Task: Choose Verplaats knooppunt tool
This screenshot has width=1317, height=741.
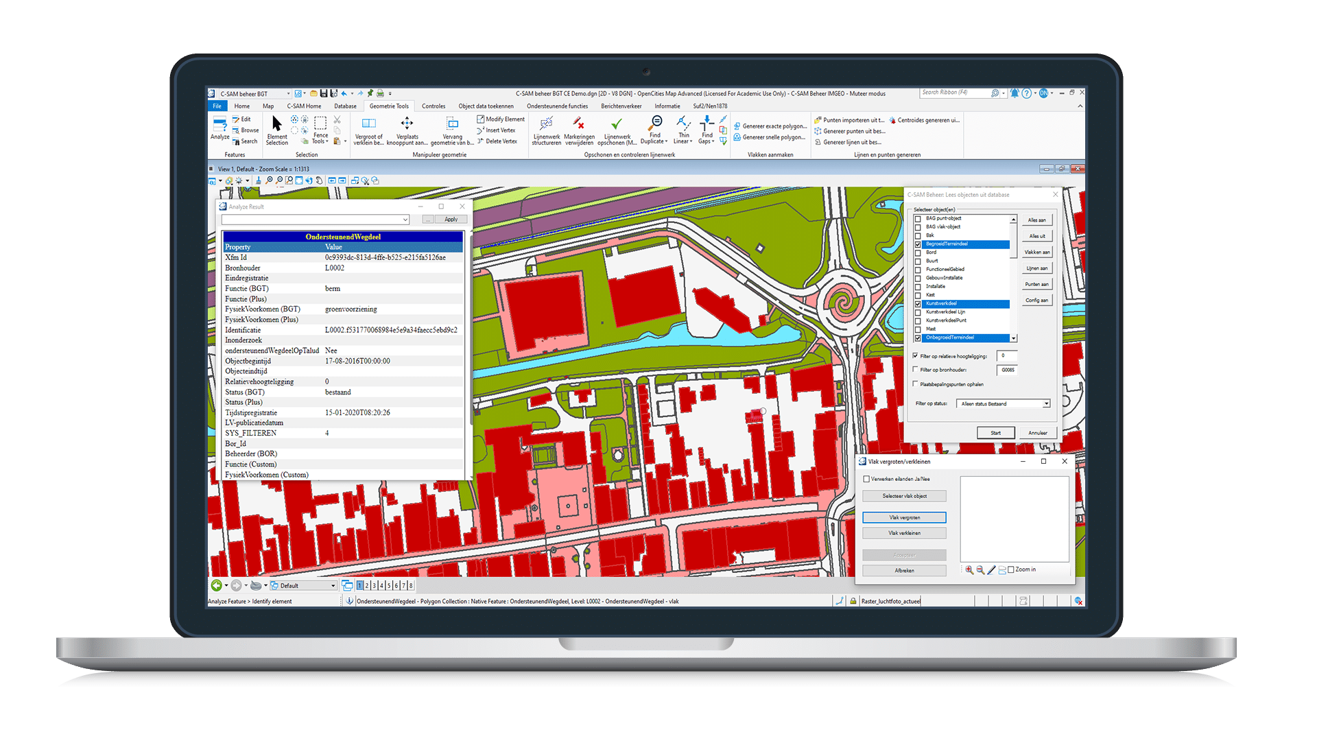Action: pyautogui.click(x=407, y=130)
